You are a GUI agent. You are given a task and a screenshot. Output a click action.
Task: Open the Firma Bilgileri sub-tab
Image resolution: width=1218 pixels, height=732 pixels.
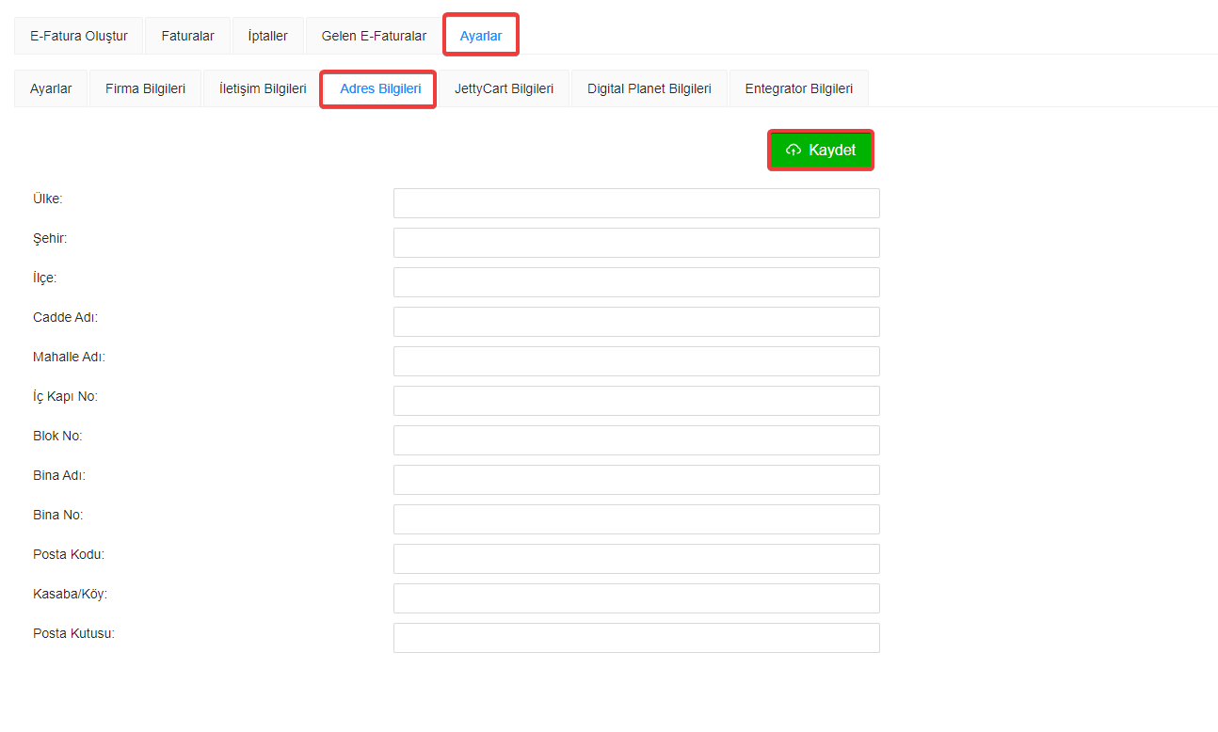(x=145, y=88)
